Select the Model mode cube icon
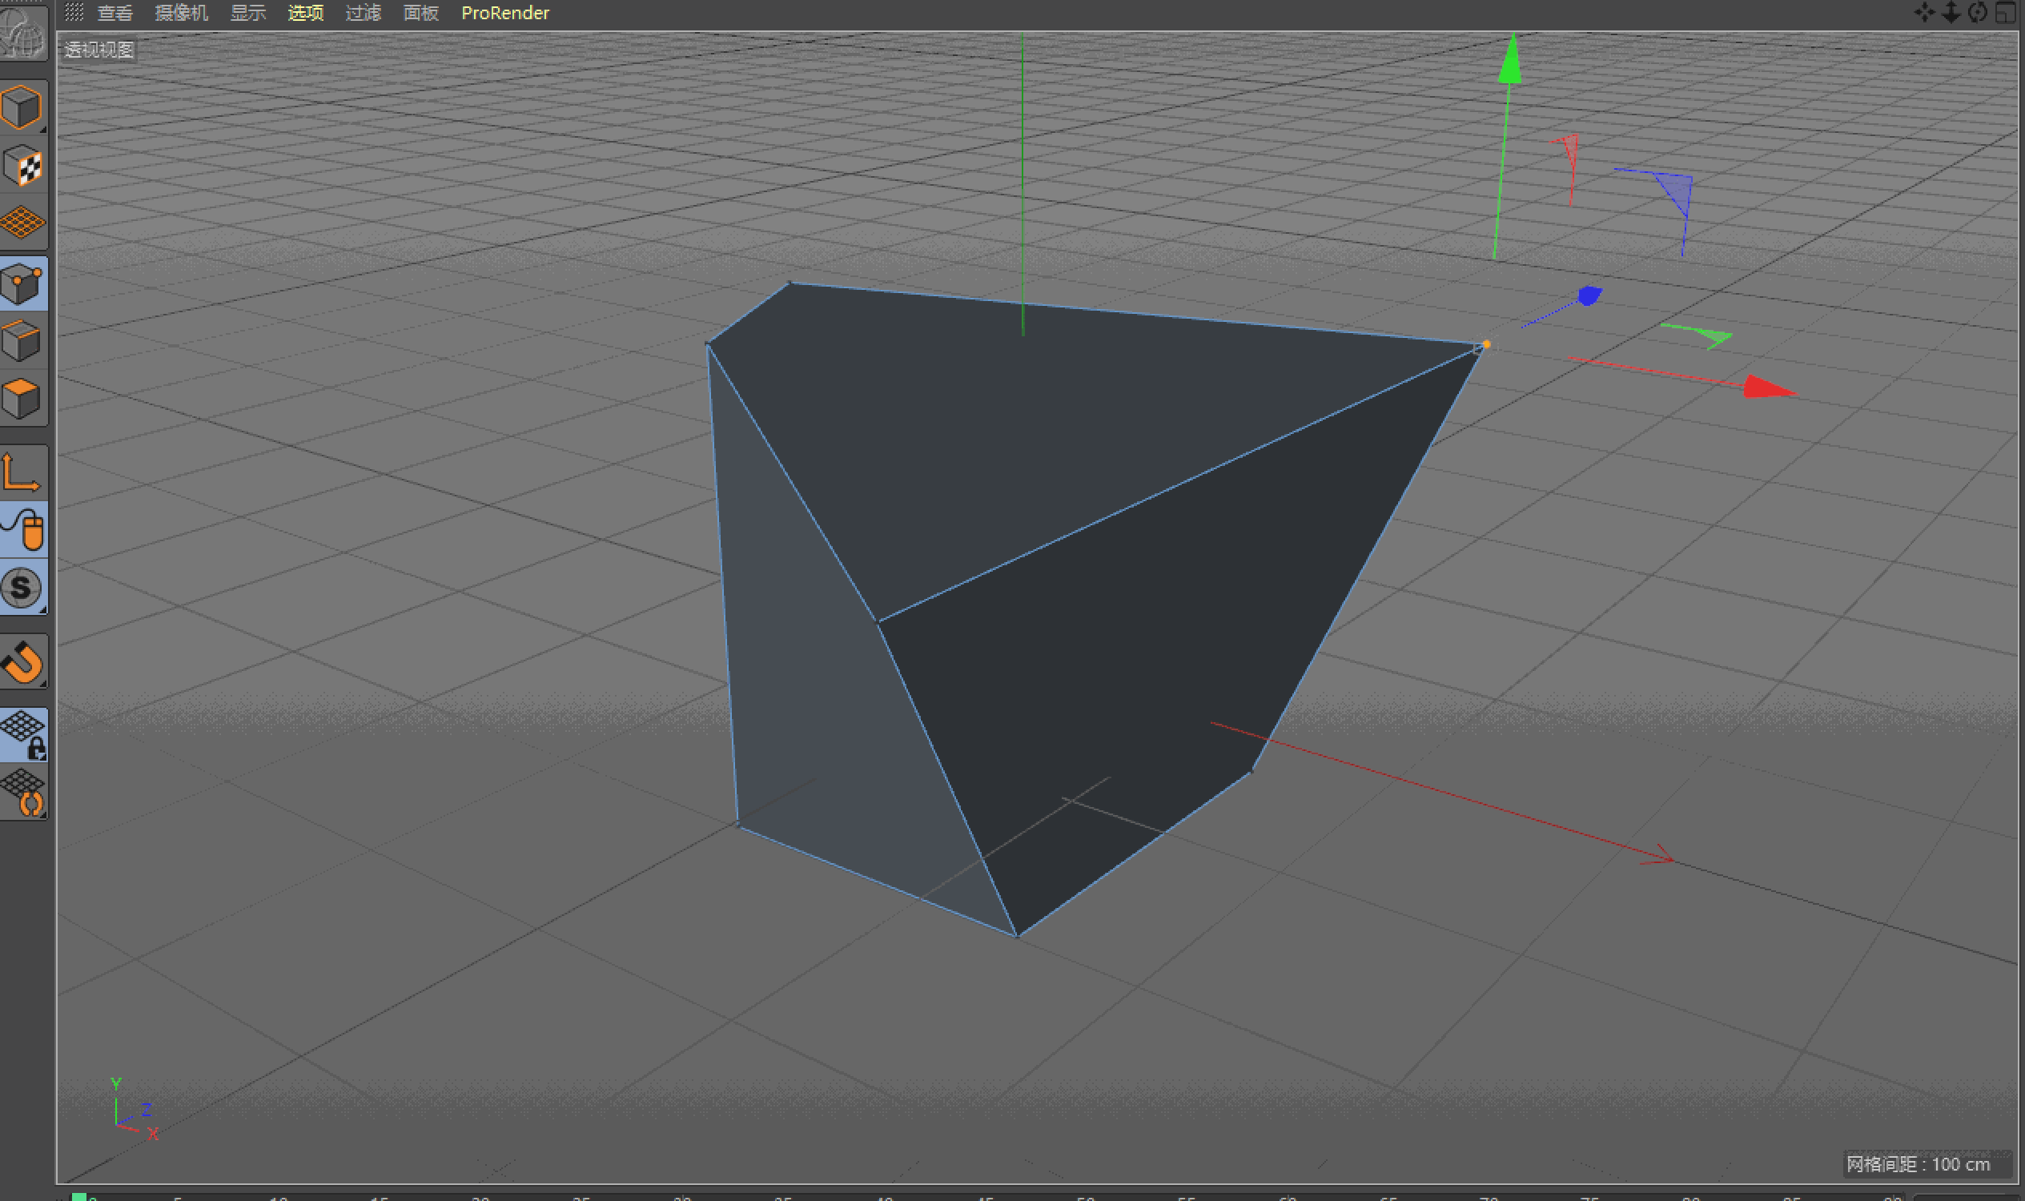This screenshot has height=1201, width=2025. tap(22, 106)
